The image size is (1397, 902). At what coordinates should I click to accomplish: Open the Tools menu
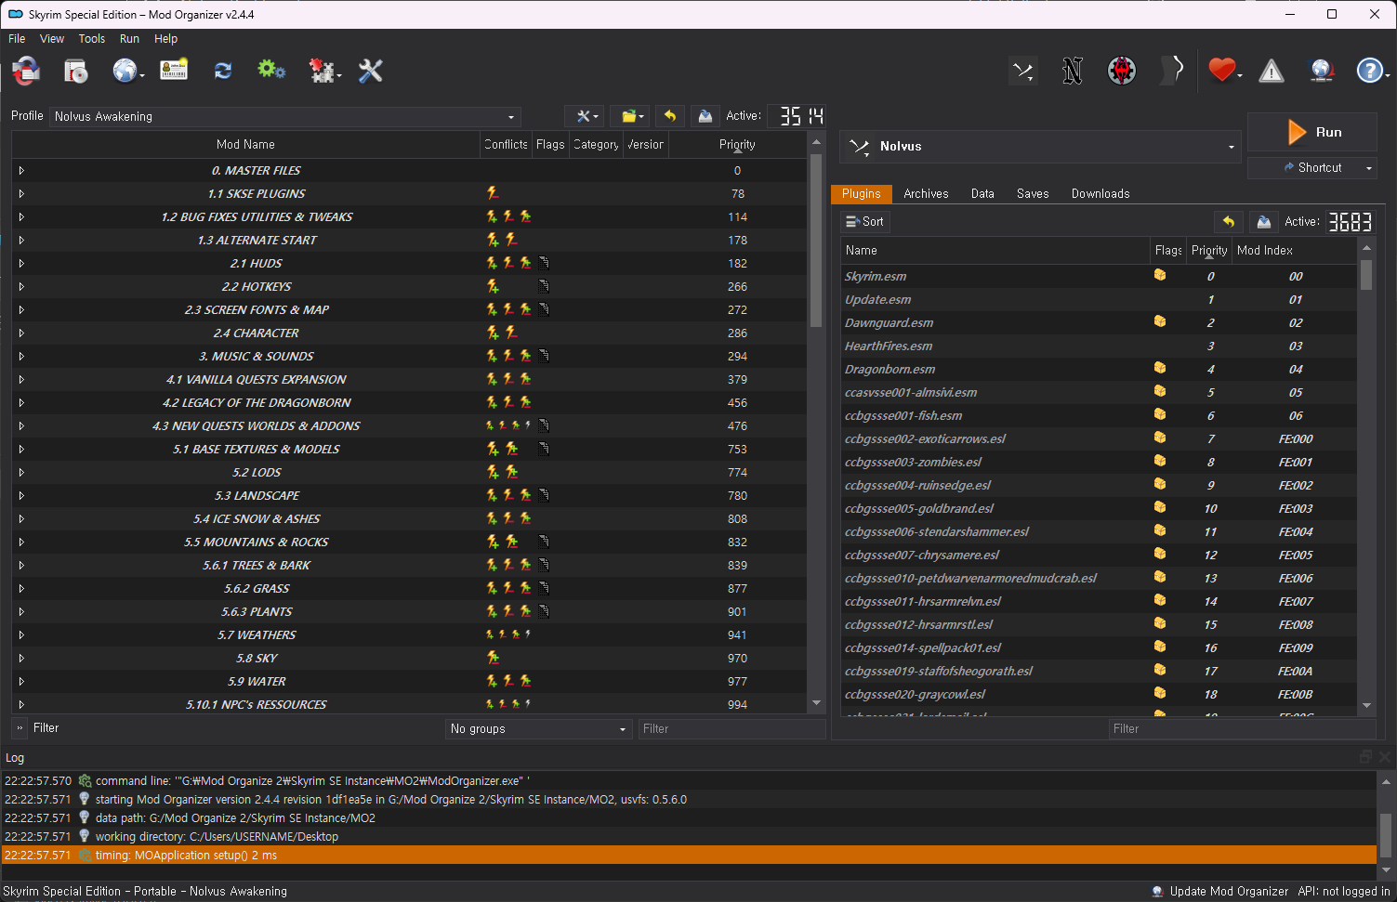(92, 39)
